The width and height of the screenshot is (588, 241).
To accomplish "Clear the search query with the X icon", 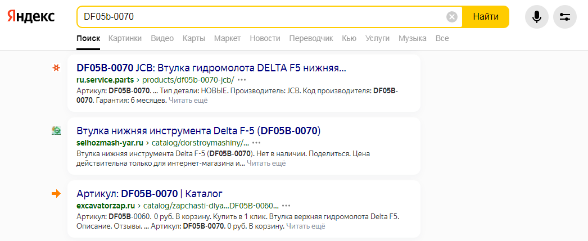I will pos(452,17).
